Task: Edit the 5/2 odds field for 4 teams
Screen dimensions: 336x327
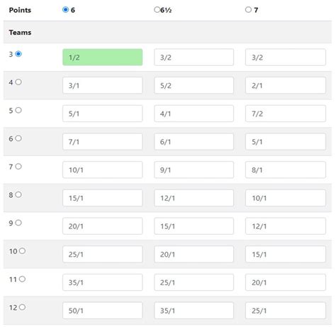Action: 194,85
